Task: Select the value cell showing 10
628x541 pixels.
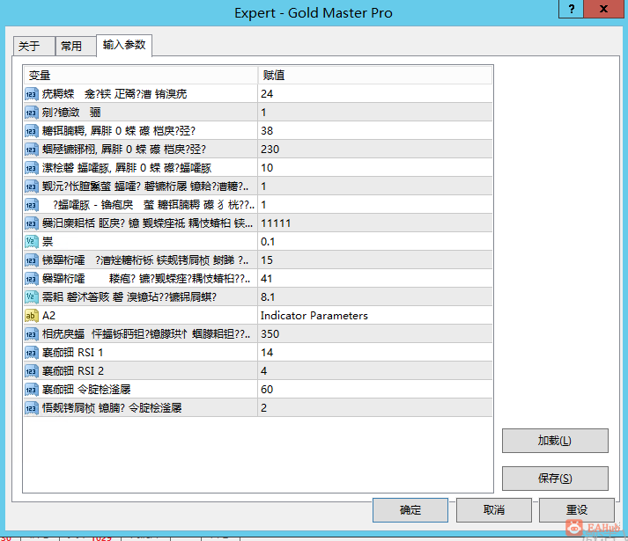Action: click(375, 168)
